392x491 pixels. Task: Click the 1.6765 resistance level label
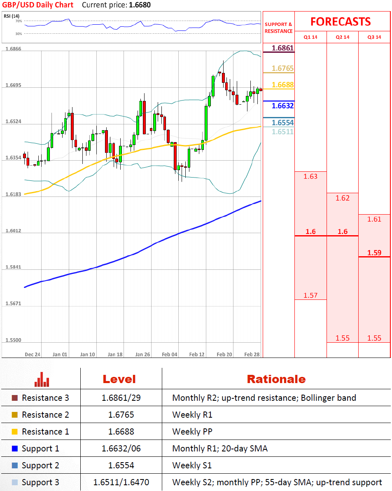coord(283,68)
